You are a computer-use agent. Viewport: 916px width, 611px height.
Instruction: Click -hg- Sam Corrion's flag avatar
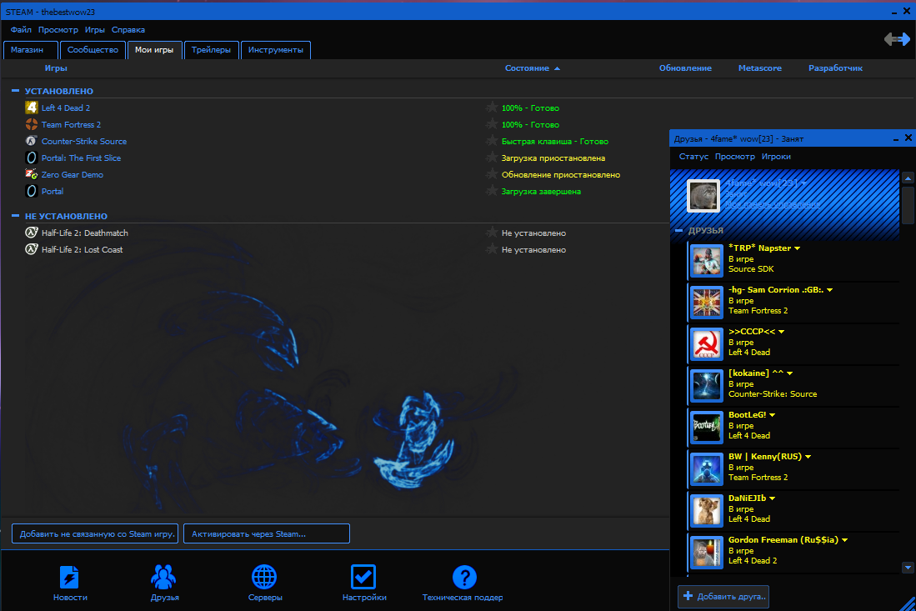click(706, 302)
